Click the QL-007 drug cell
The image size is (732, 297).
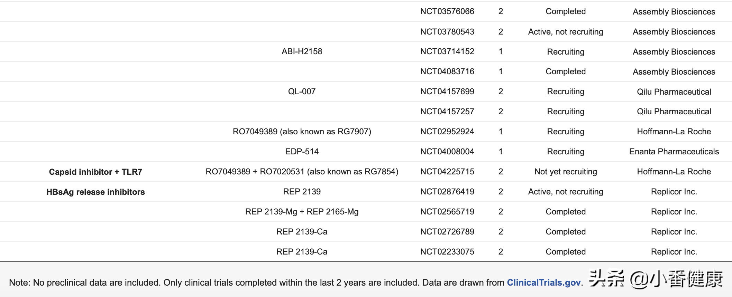[x=302, y=92]
